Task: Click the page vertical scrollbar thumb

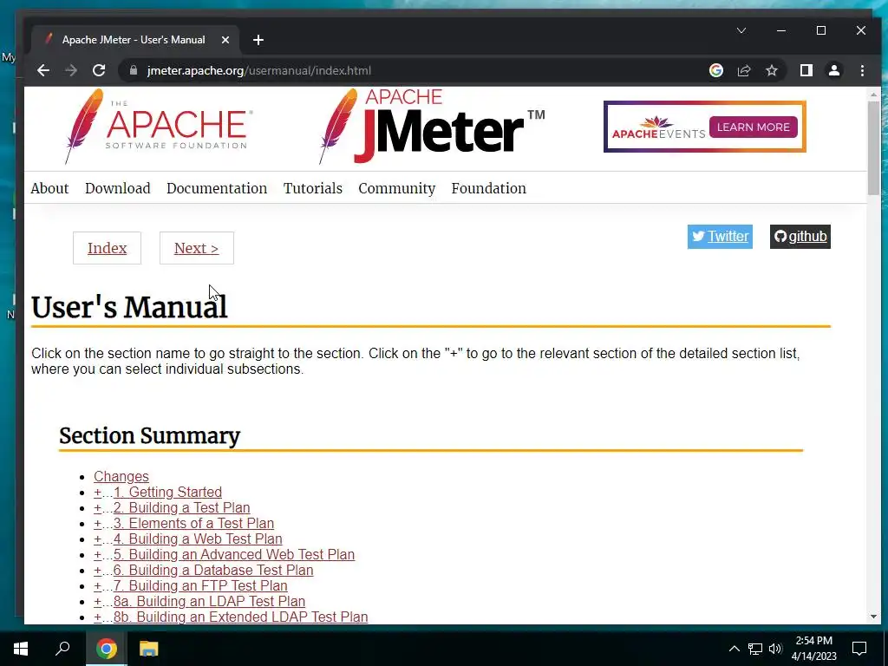Action: click(x=872, y=147)
